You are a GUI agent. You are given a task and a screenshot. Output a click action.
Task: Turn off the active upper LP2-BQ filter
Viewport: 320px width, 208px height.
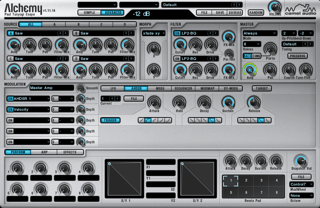point(177,33)
